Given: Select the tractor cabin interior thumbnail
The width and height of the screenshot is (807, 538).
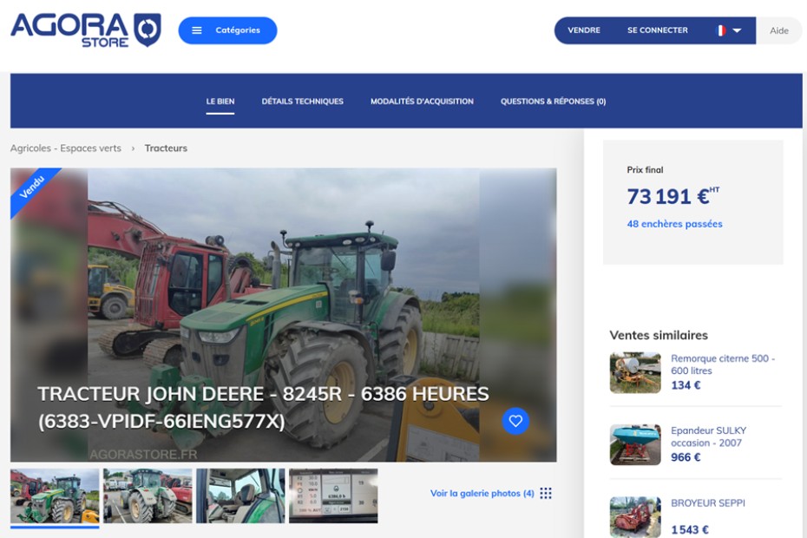Looking at the screenshot, I should [240, 495].
